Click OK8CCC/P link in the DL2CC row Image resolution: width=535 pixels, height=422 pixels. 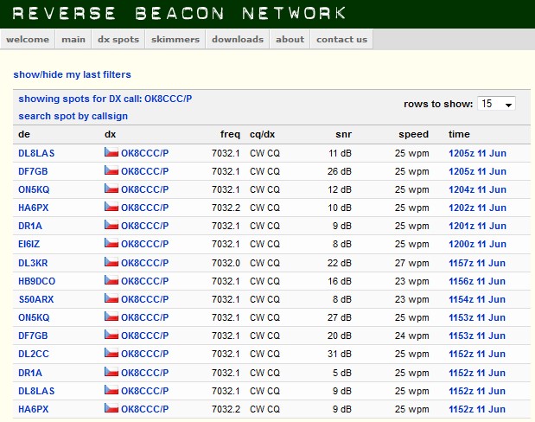[x=144, y=354]
